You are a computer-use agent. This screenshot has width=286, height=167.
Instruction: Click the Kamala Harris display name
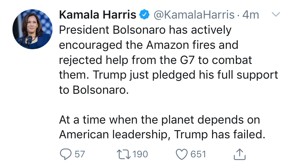pos(98,15)
